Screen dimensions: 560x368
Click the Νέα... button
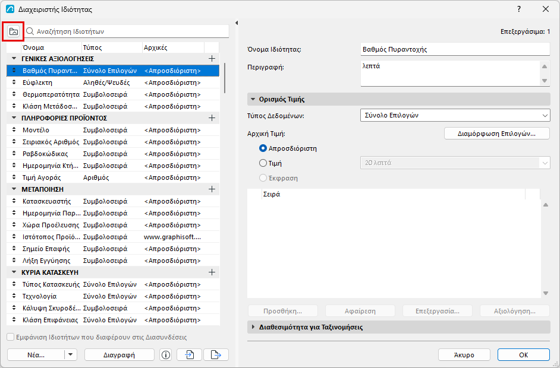(36, 355)
